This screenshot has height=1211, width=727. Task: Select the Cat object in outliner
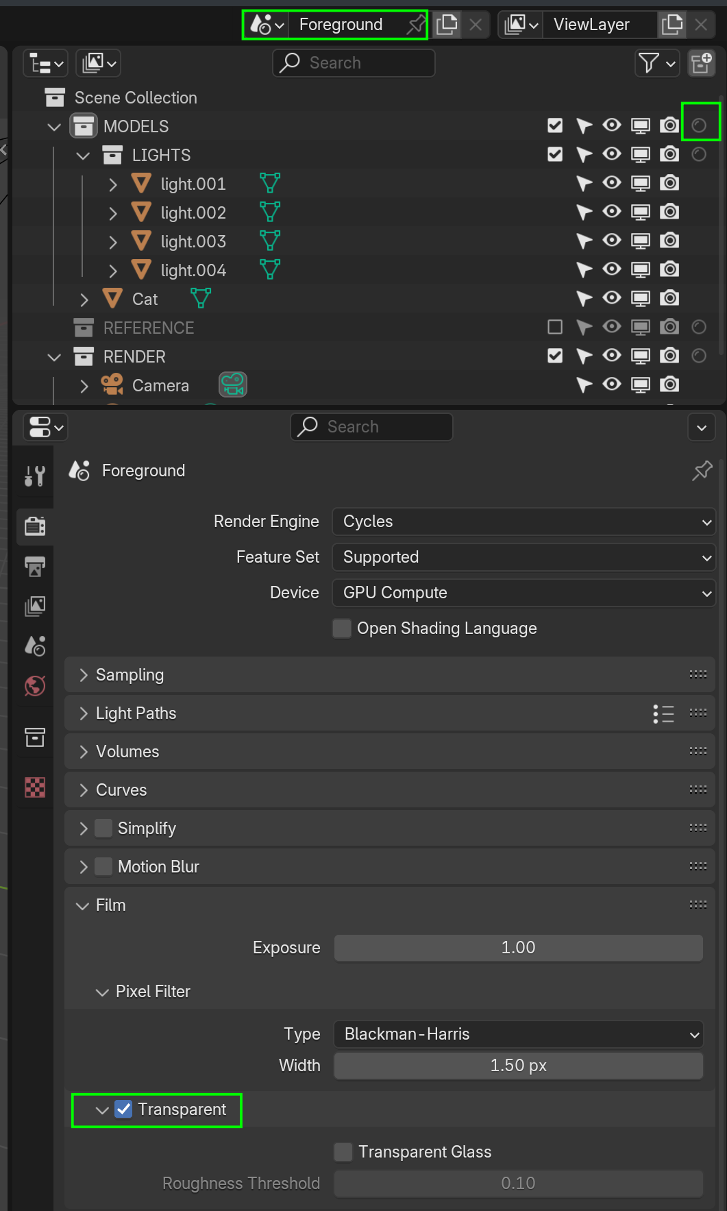click(145, 299)
